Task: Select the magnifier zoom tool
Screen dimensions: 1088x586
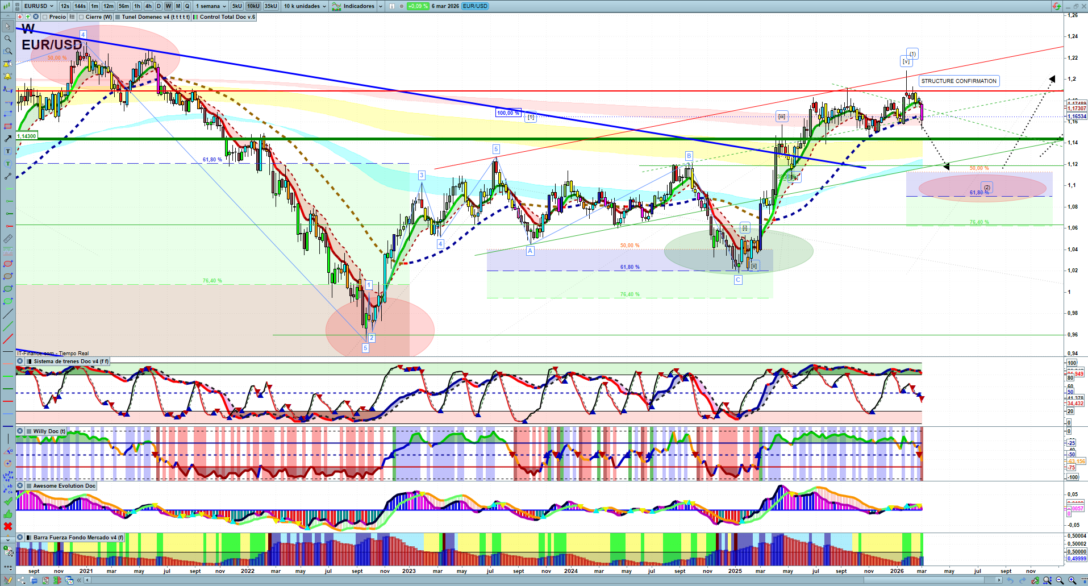Action: pyautogui.click(x=8, y=39)
